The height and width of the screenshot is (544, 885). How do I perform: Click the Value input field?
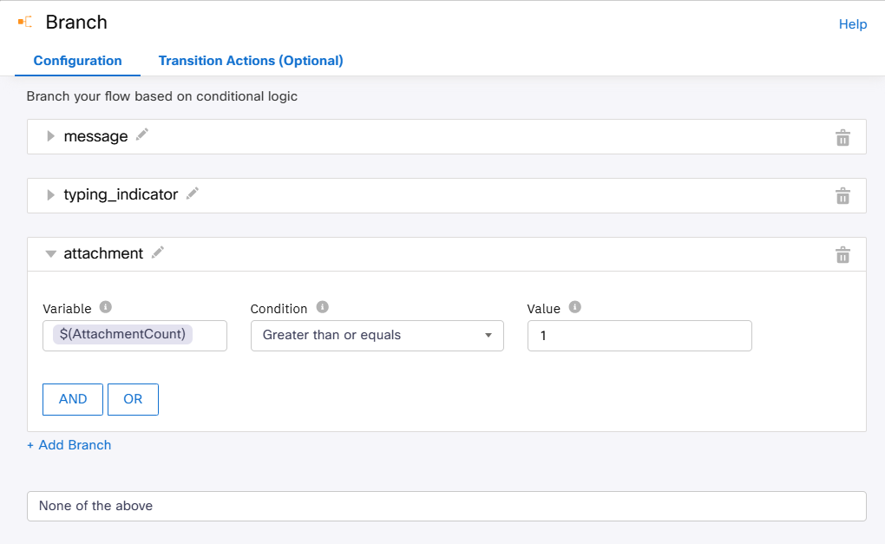click(639, 335)
